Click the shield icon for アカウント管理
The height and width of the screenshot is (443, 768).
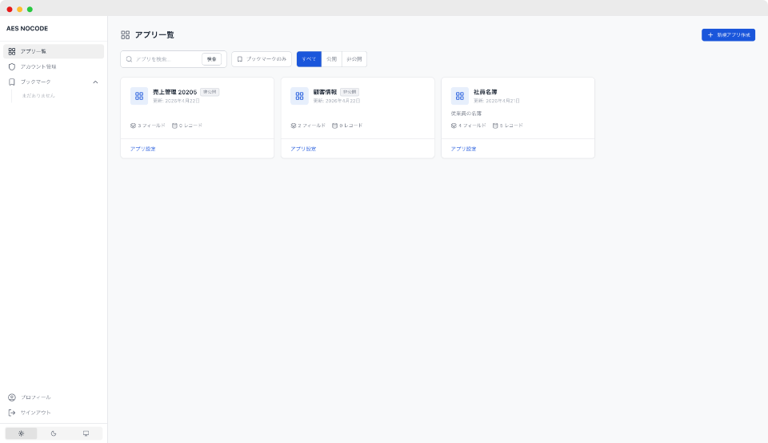12,66
